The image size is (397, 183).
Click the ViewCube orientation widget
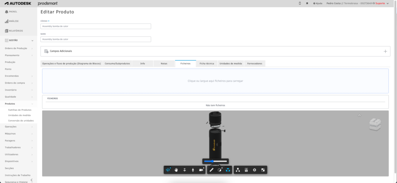click(375, 124)
